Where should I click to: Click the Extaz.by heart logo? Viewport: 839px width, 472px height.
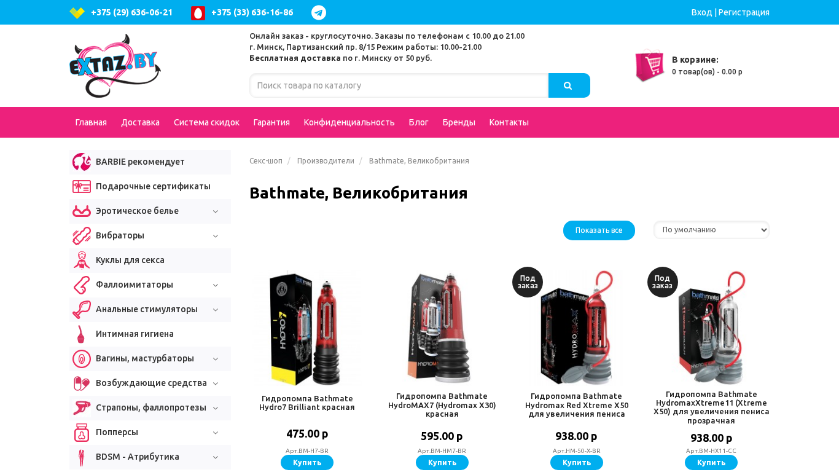coord(115,66)
